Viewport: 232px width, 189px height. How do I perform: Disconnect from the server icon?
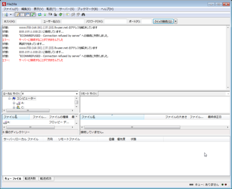point(55,14)
